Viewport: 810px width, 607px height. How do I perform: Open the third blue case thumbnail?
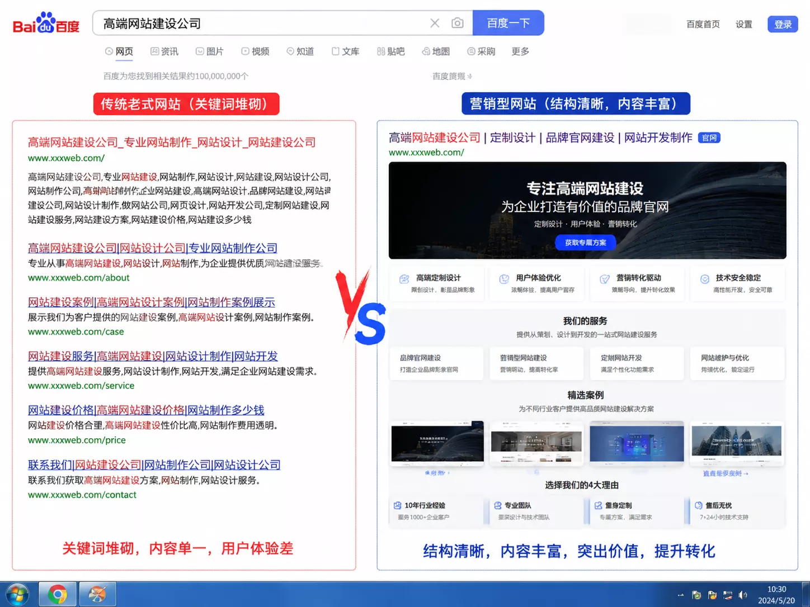coord(637,444)
